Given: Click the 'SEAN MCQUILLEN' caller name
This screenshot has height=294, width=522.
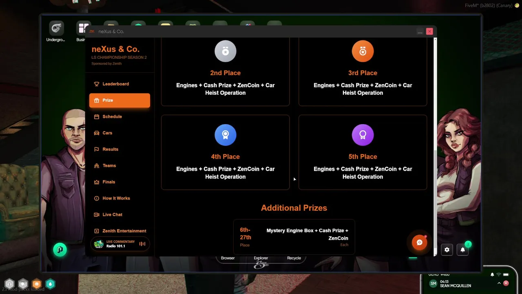Looking at the screenshot, I should 455,286.
